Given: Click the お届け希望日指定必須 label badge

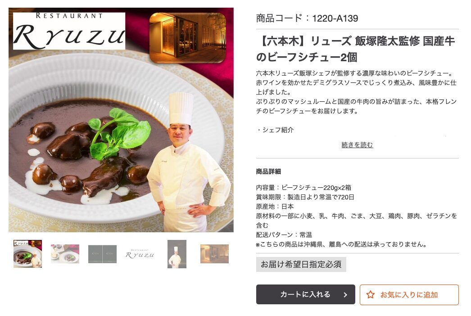Looking at the screenshot, I should [301, 264].
